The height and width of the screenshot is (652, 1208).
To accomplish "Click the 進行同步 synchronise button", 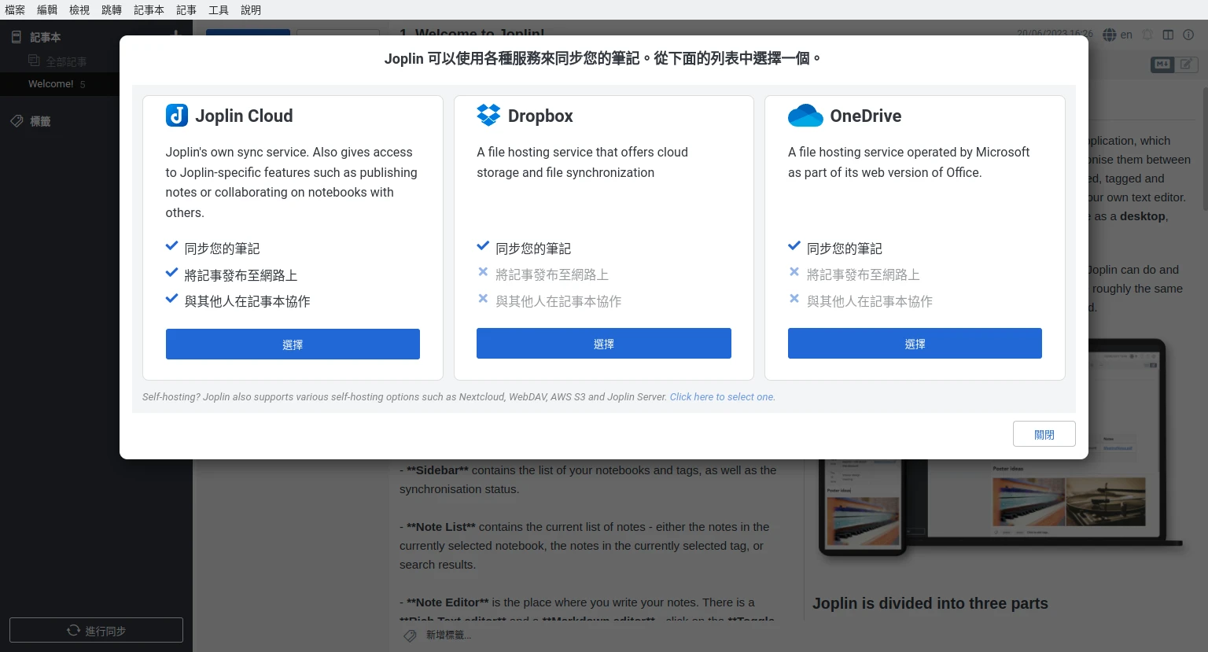I will coord(96,631).
